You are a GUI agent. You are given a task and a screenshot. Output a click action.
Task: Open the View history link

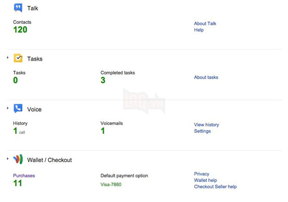(207, 124)
